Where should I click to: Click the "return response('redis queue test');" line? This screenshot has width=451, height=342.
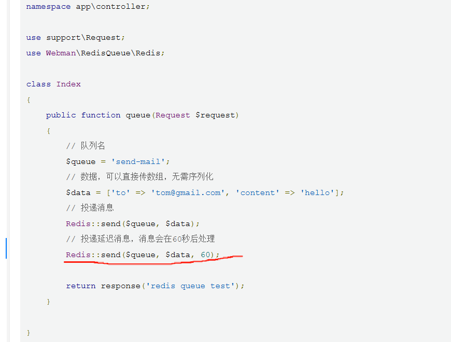click(x=155, y=286)
